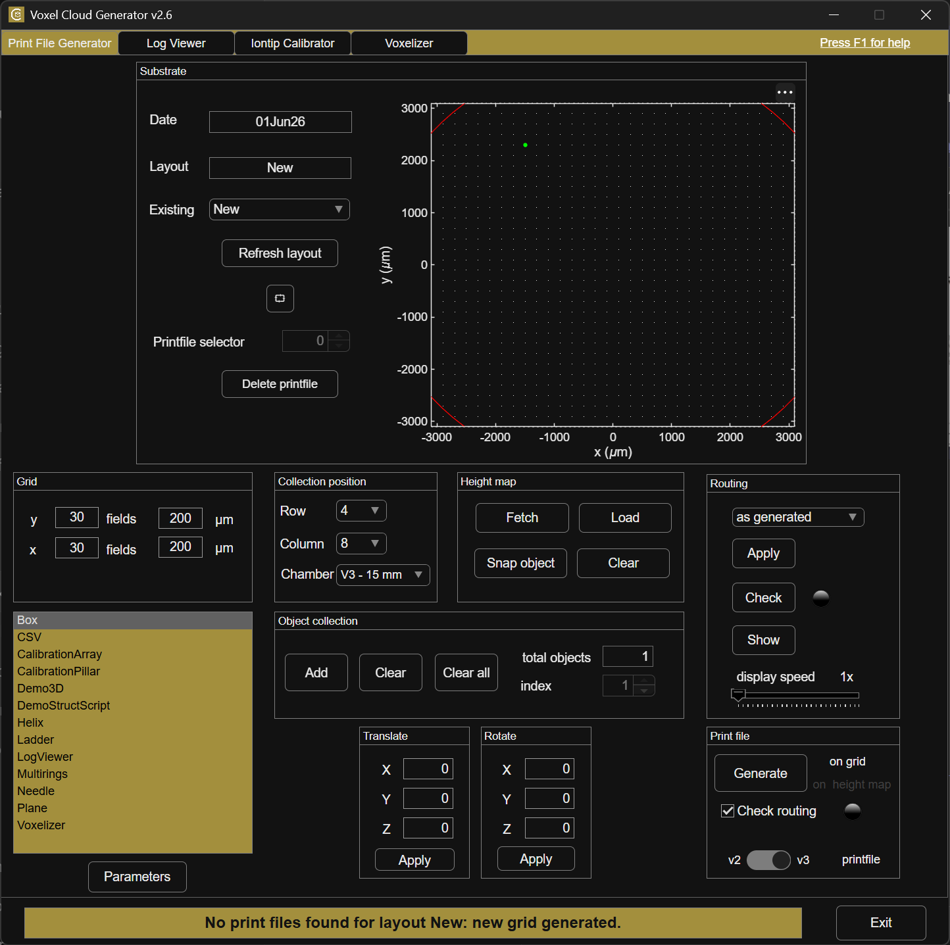Open the Chamber V3 - 15 mm dropdown
Image resolution: width=950 pixels, height=945 pixels.
[383, 575]
